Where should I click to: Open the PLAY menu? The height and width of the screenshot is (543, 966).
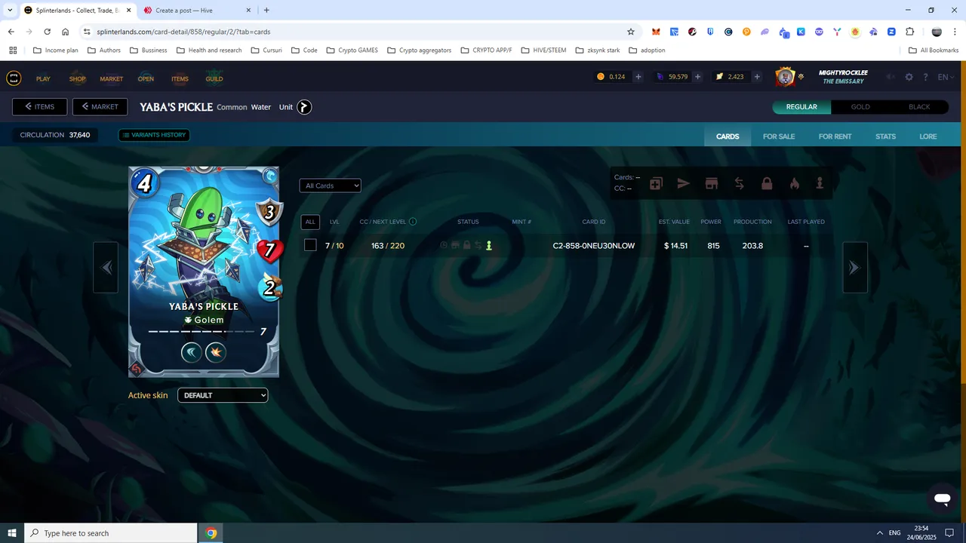pos(43,78)
